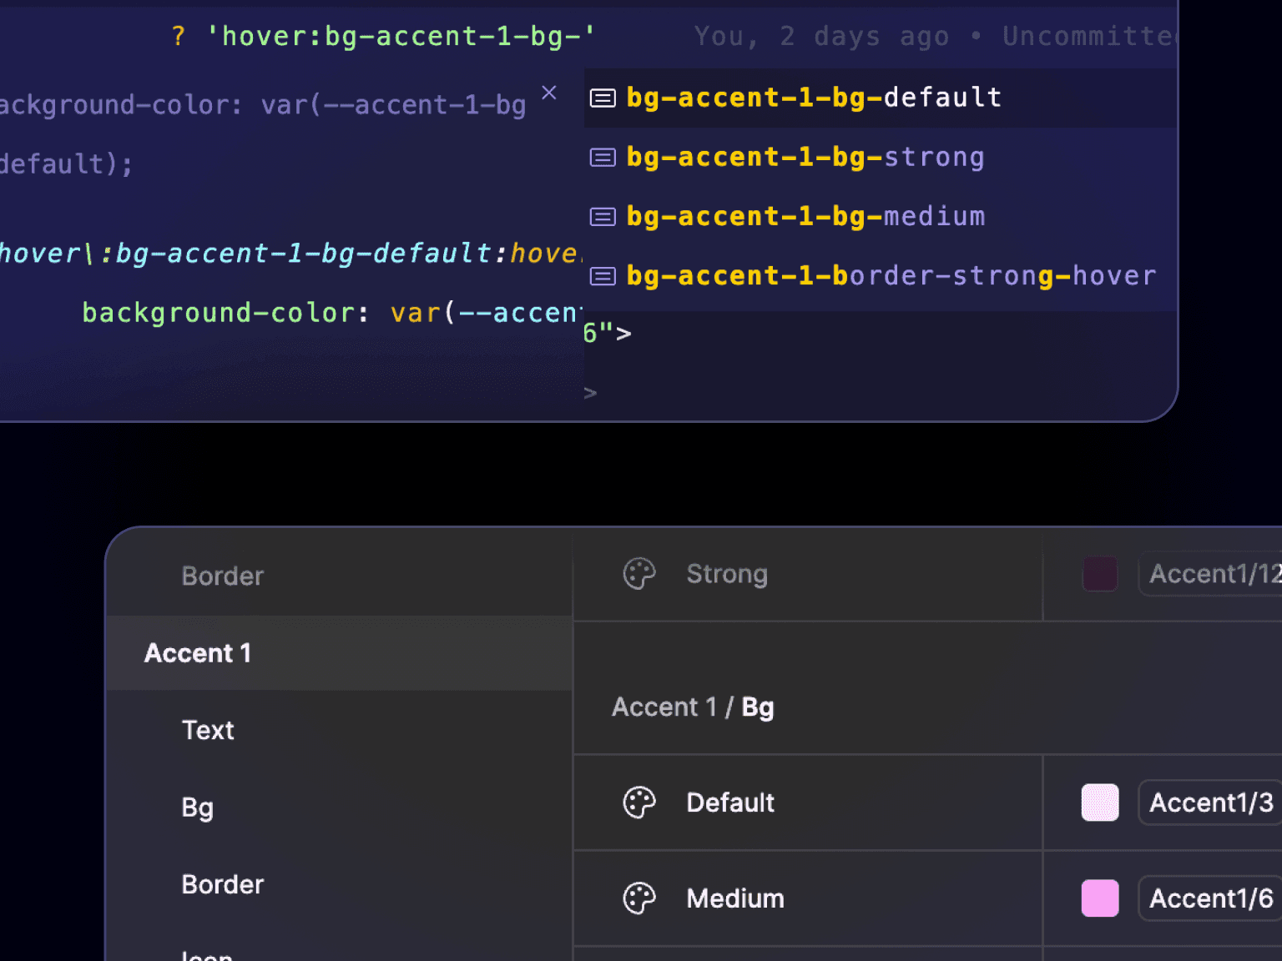This screenshot has width=1282, height=961.
Task: Click the git blame text 'You, 2 days ago'
Action: 821,36
